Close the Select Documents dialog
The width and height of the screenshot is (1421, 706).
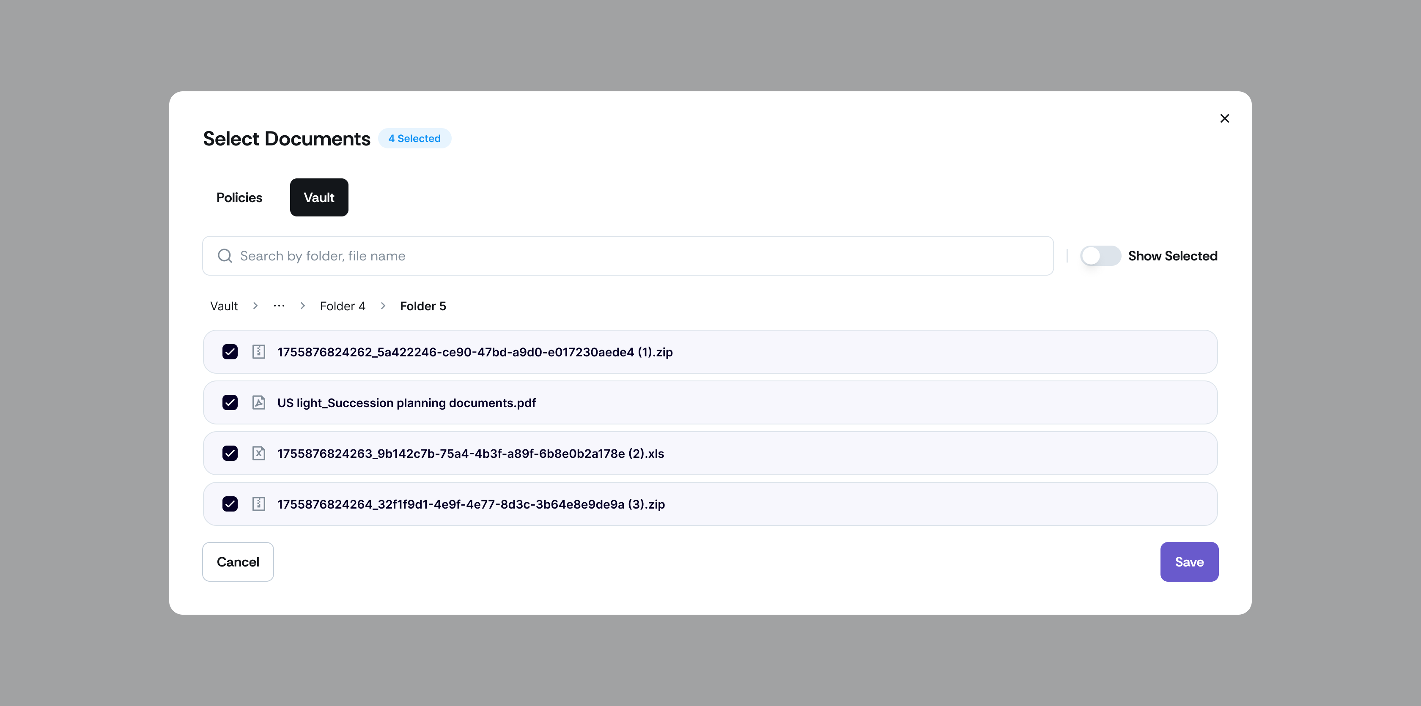tap(1224, 119)
